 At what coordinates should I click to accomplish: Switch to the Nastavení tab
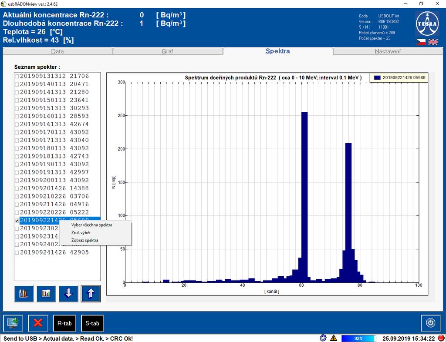(x=388, y=51)
